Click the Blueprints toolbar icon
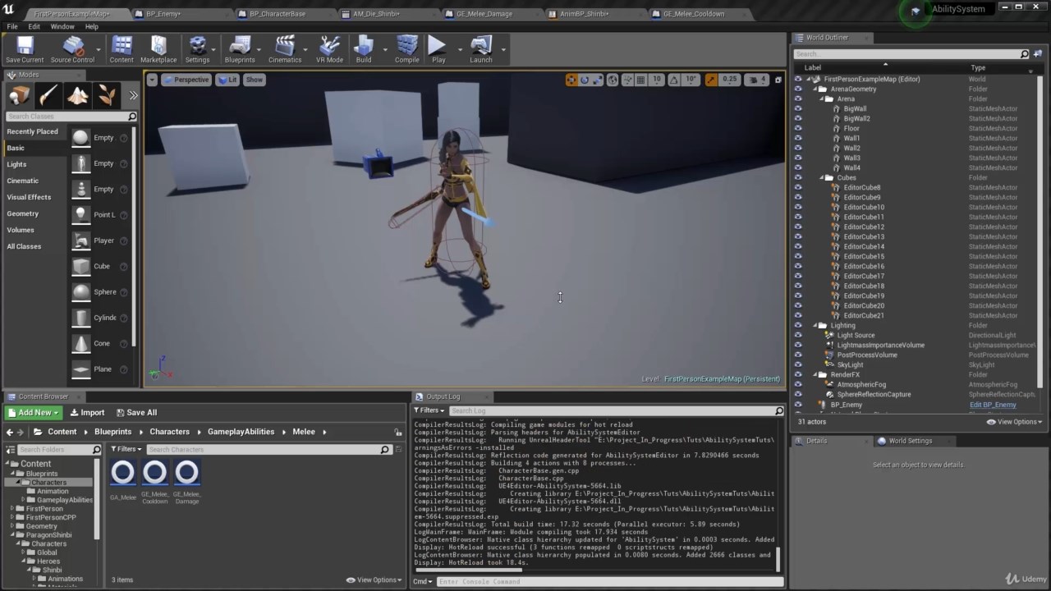Image resolution: width=1051 pixels, height=591 pixels. 239,48
